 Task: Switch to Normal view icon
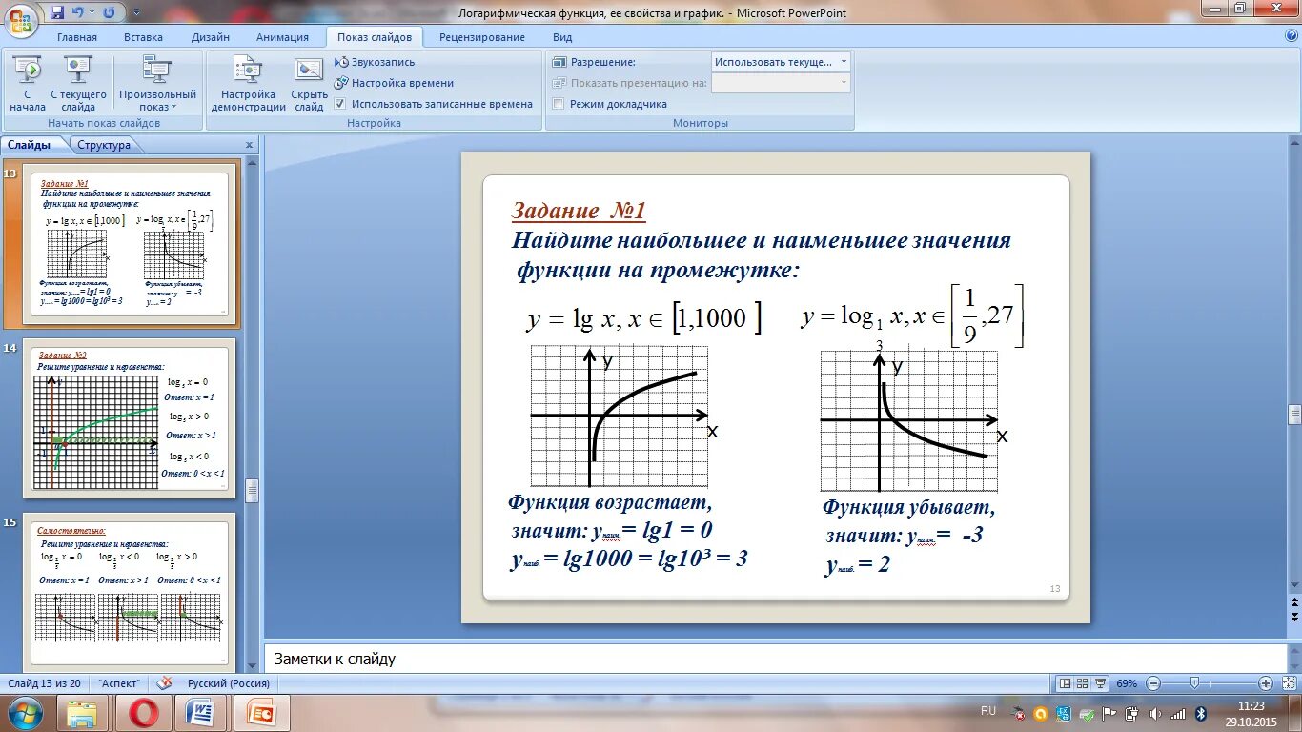[1066, 683]
